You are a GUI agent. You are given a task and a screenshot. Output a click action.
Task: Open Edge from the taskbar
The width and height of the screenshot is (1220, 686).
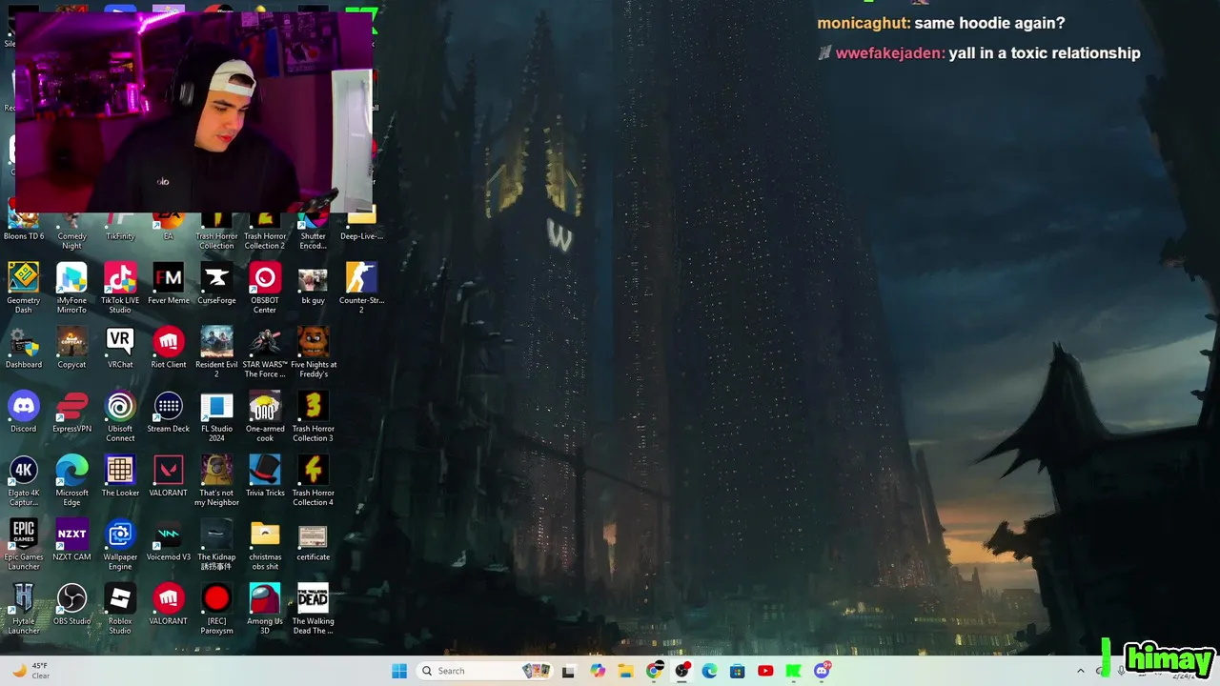pos(709,671)
